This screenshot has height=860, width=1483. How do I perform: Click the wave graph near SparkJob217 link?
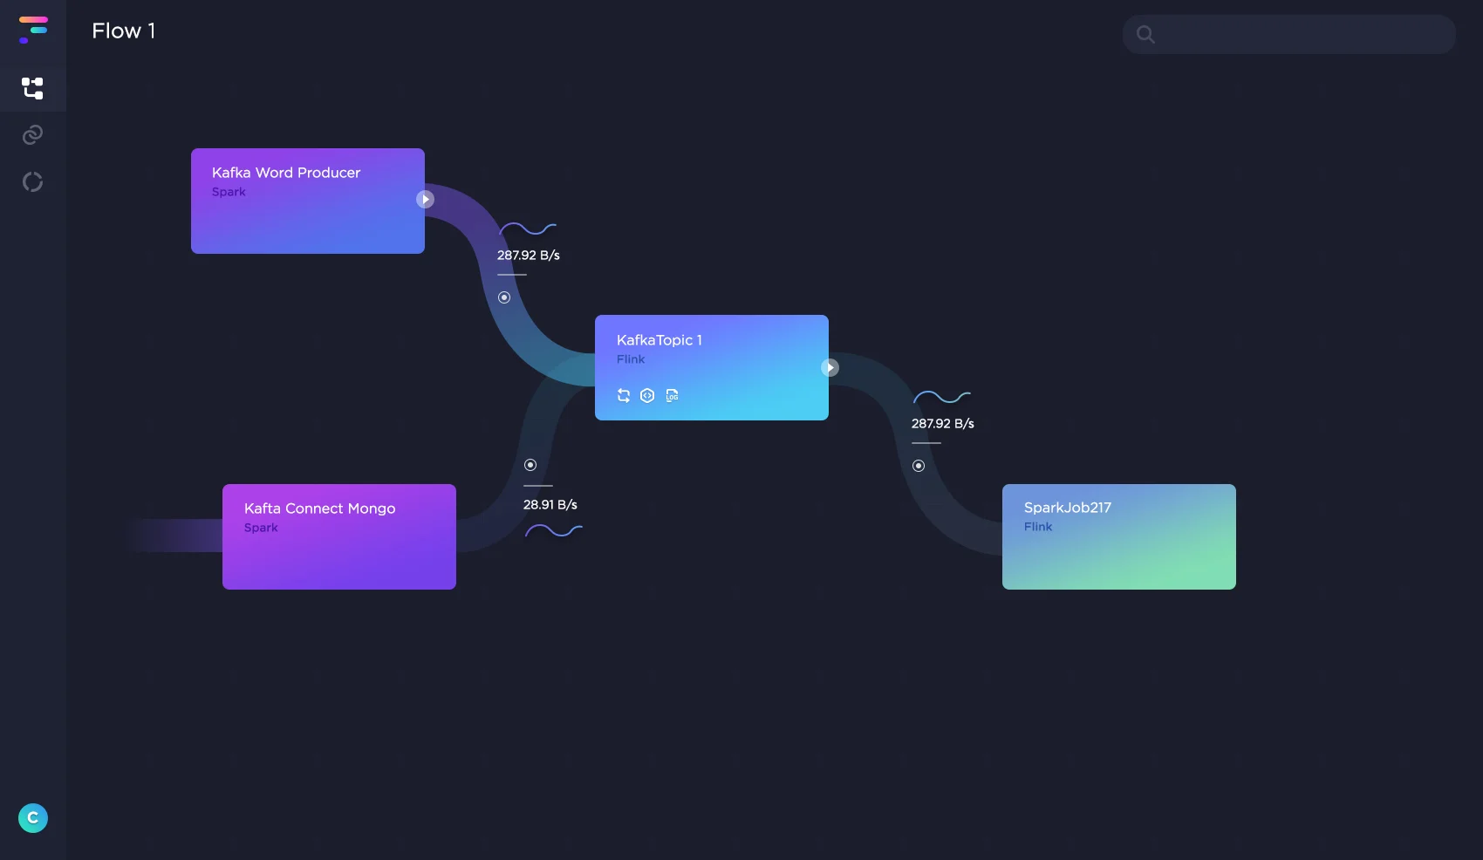pyautogui.click(x=942, y=397)
